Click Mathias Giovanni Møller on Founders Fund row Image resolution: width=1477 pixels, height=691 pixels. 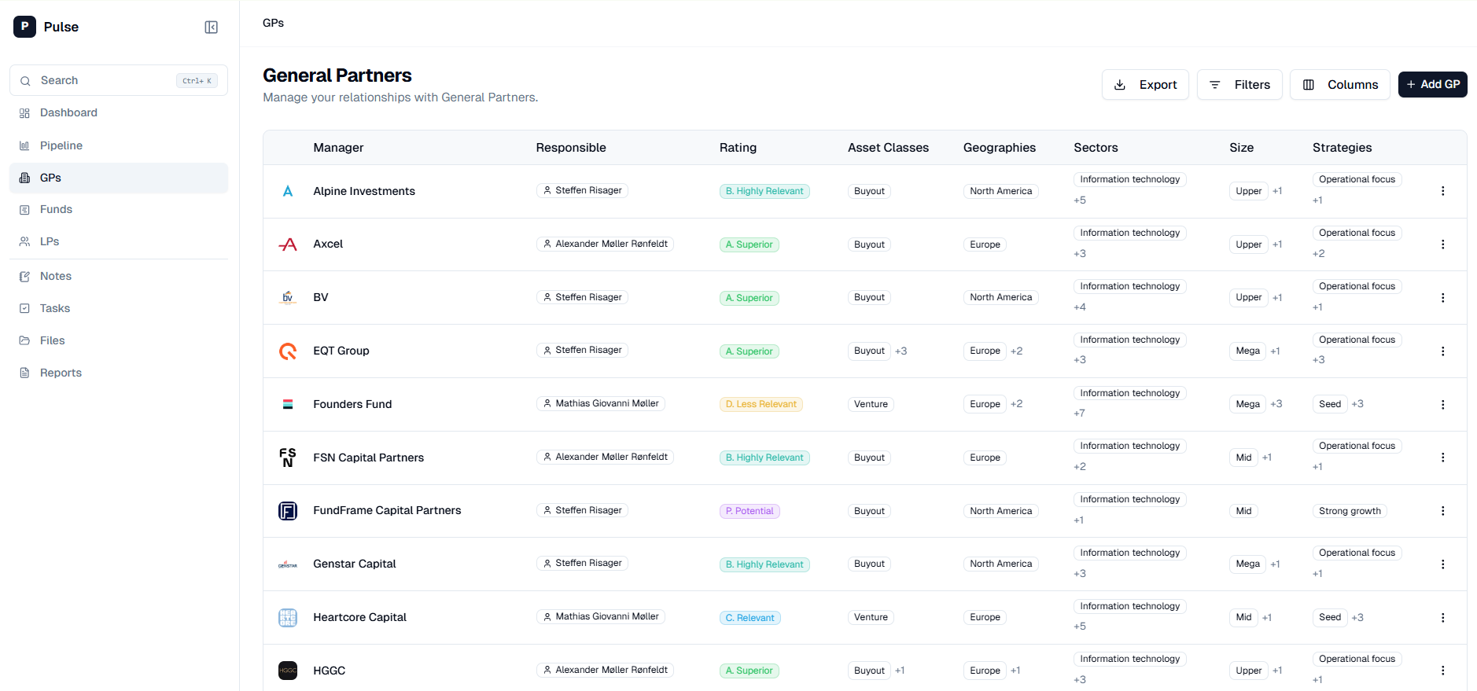[601, 403]
